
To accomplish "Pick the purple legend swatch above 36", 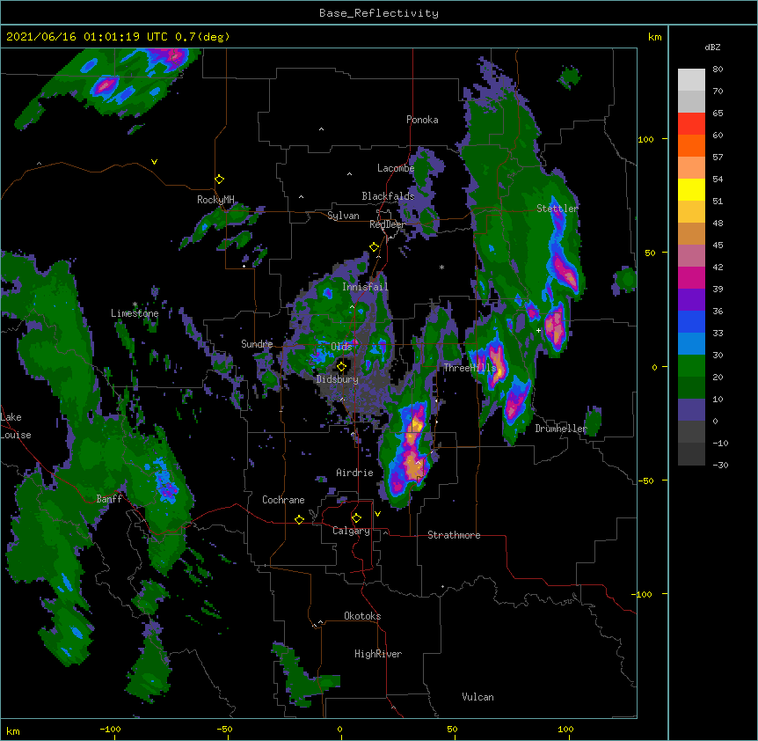I will [x=691, y=300].
